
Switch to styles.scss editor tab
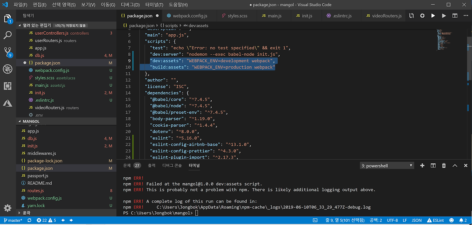coord(237,16)
